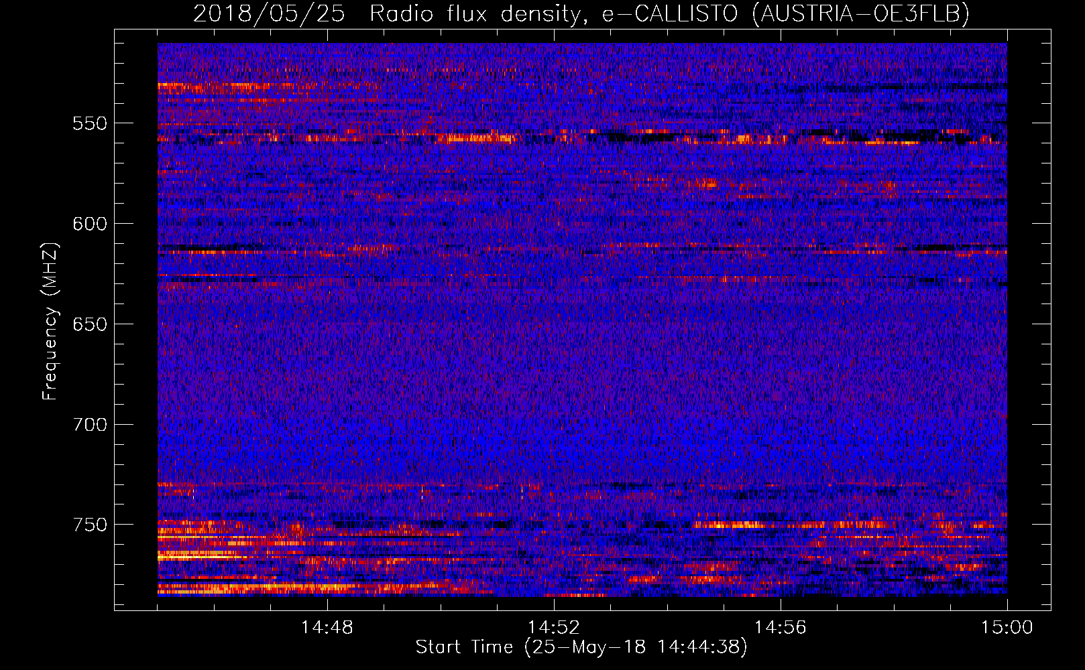Select the 650 frequency axis label
Image resolution: width=1085 pixels, height=670 pixels.
(90, 324)
